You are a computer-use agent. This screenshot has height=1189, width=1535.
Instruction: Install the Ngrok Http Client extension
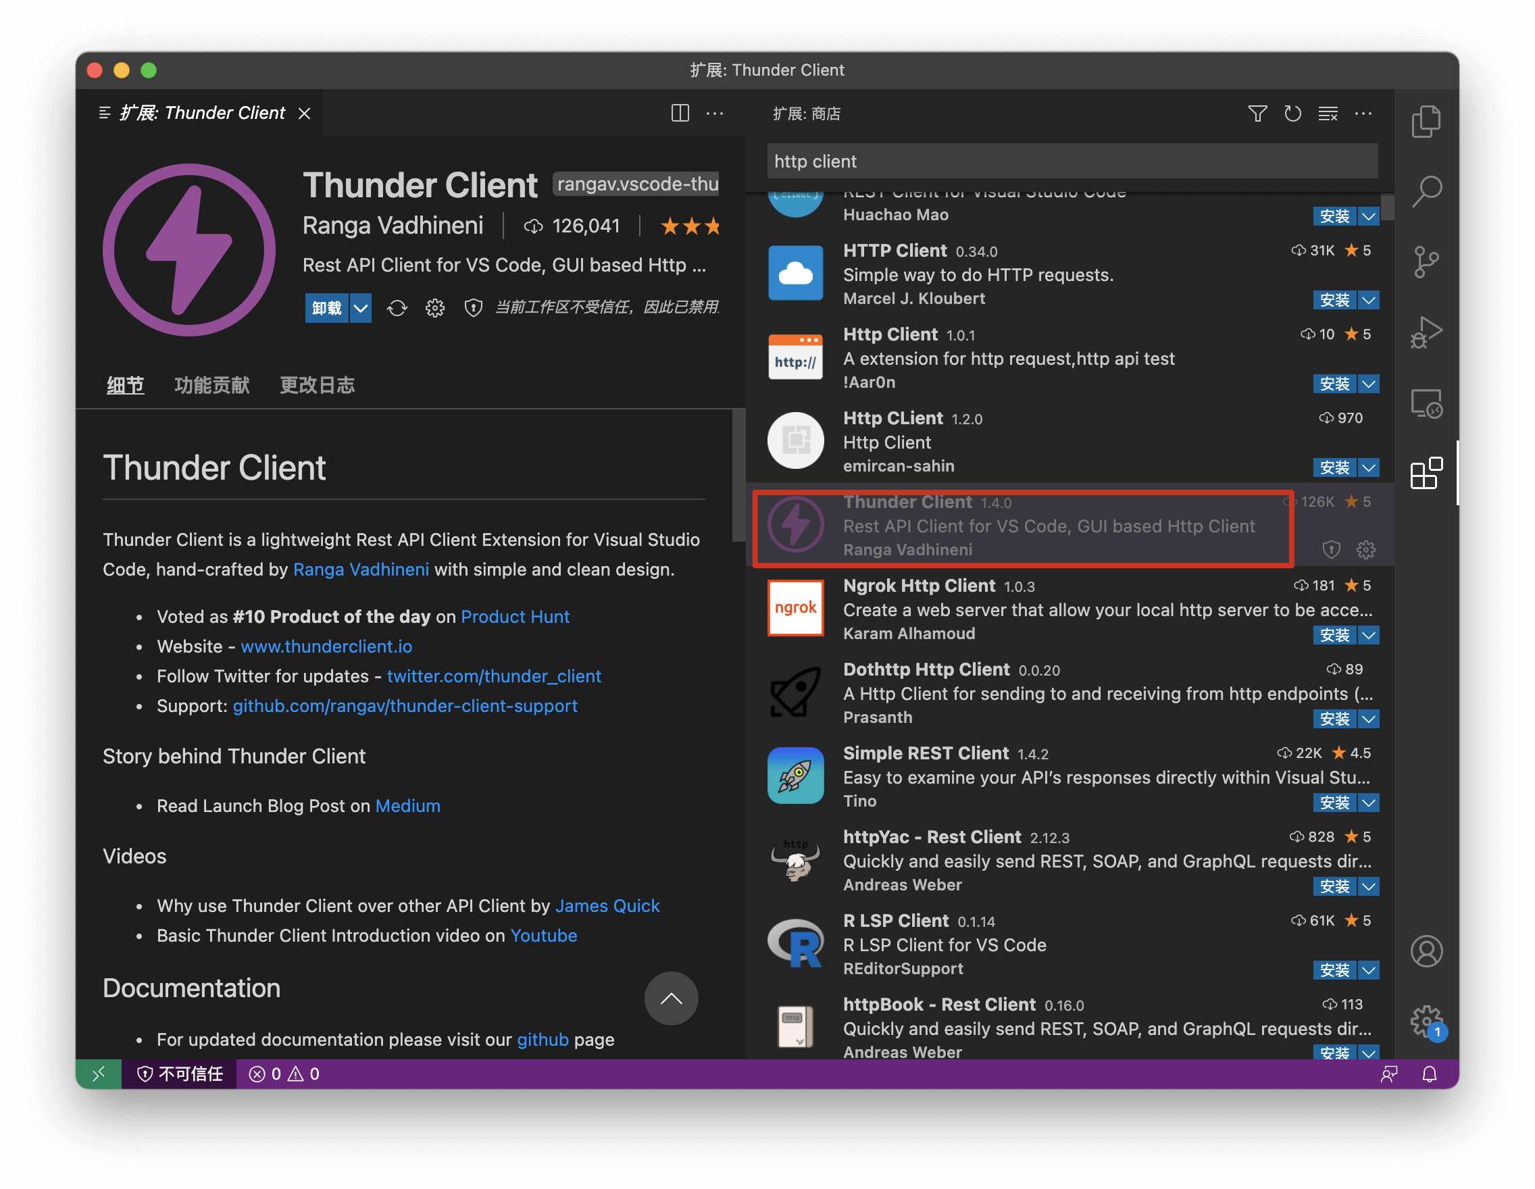click(1334, 635)
